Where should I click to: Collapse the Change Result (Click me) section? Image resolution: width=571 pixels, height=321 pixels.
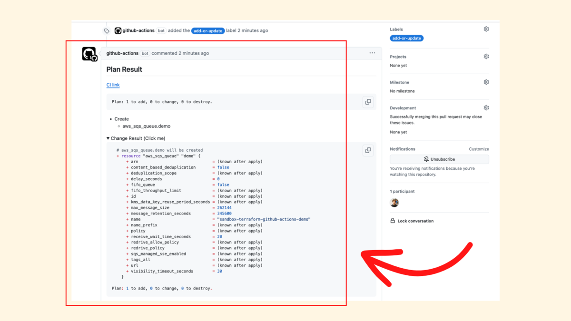coord(136,138)
